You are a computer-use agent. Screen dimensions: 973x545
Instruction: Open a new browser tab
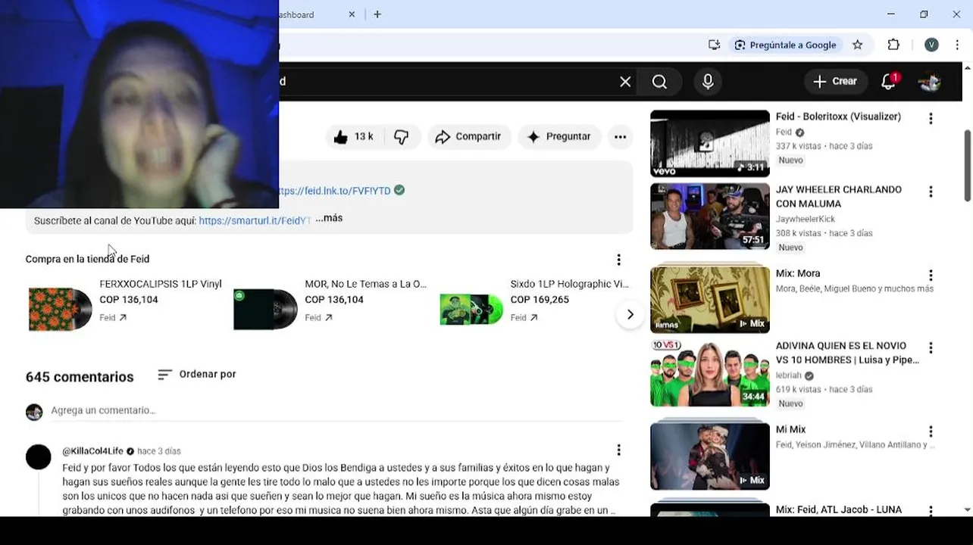[377, 14]
